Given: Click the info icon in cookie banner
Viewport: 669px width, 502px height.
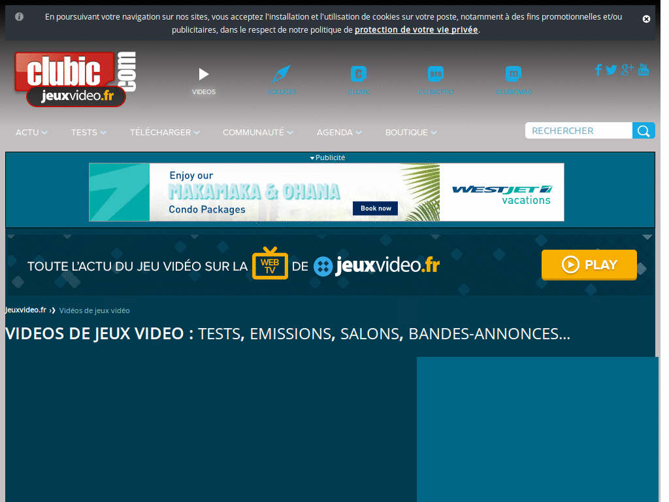Looking at the screenshot, I should coord(19,16).
